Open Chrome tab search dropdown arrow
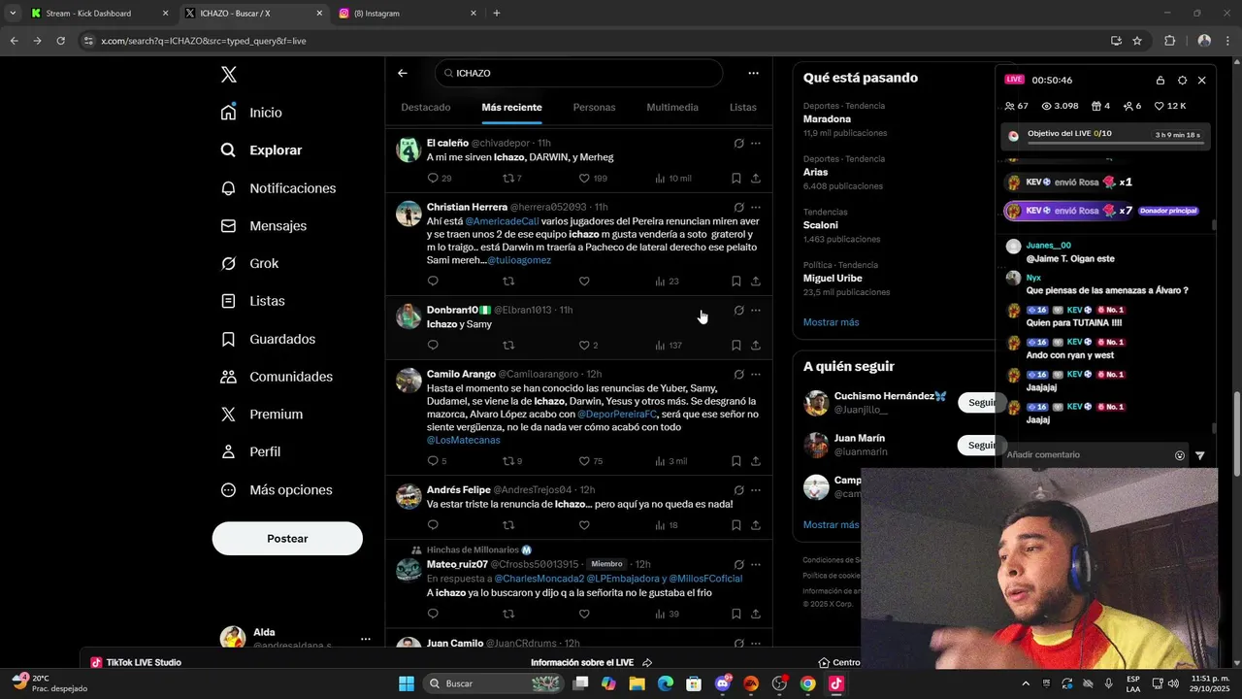Screen dimensions: 1242x699 [13, 14]
